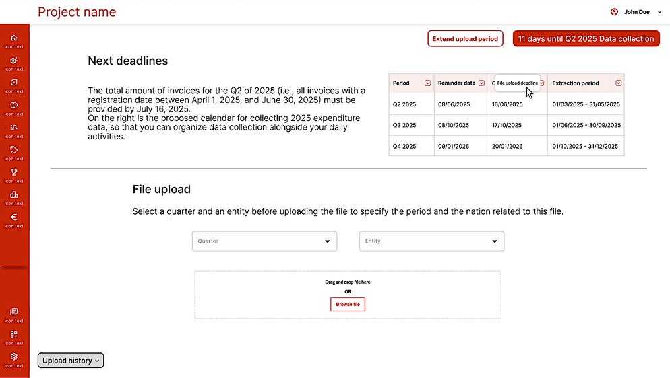Click upload deadline 20/01/2026
670x378 pixels.
507,146
